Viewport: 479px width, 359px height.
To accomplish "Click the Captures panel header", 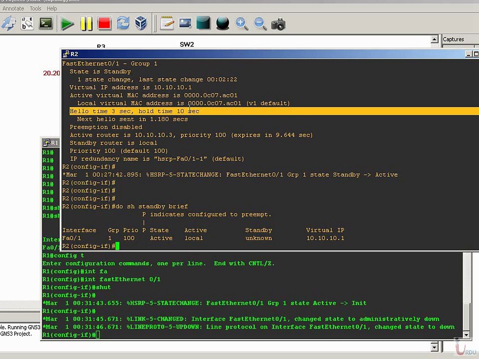I will pyautogui.click(x=454, y=39).
